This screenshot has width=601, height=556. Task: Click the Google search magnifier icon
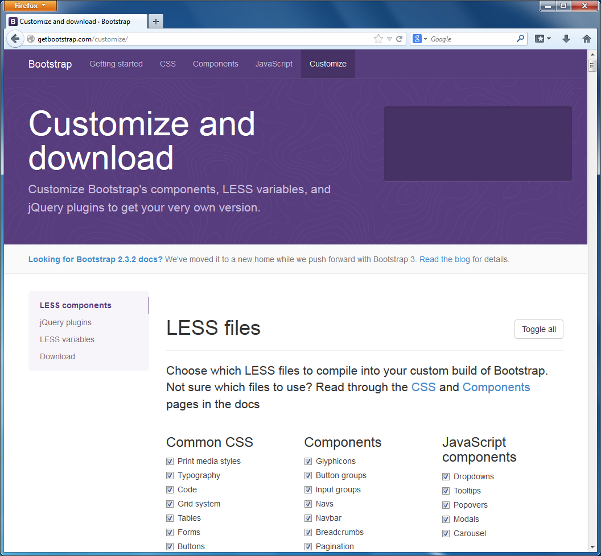click(x=520, y=39)
